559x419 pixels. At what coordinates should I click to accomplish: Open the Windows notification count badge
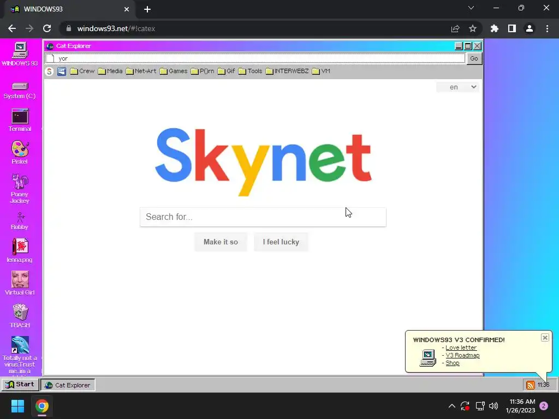[544, 406]
